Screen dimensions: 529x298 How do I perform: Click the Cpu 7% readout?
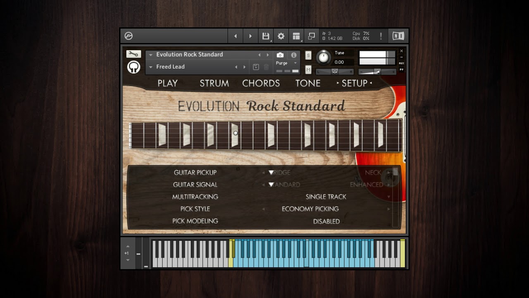pyautogui.click(x=361, y=34)
